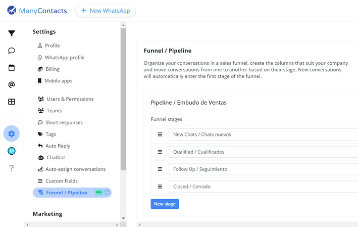Grab the drag handle of Follow Up stage

[160, 169]
